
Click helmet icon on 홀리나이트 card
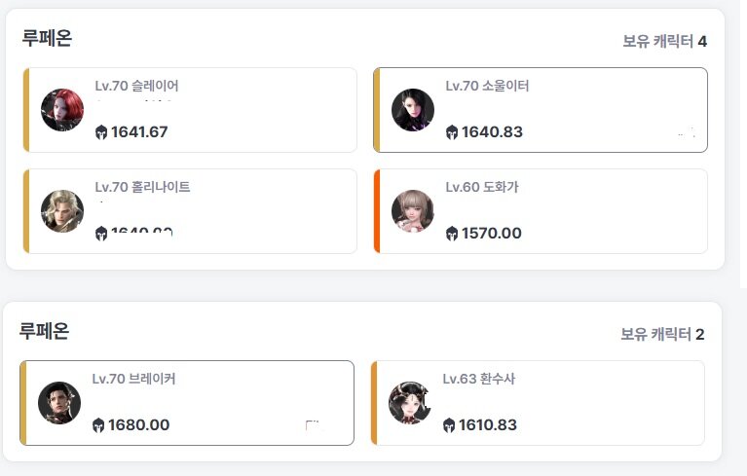click(101, 234)
